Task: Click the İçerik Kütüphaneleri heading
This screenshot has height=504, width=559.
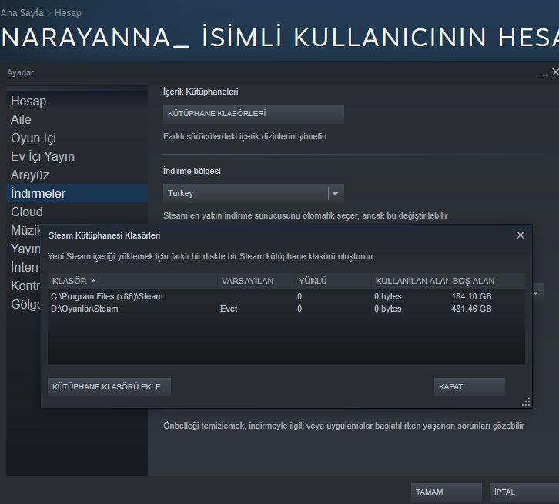Action: point(201,92)
